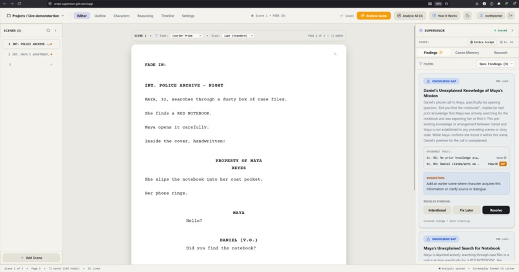Image resolution: width=519 pixels, height=272 pixels.
Task: Select the Findings tab
Action: tap(433, 53)
